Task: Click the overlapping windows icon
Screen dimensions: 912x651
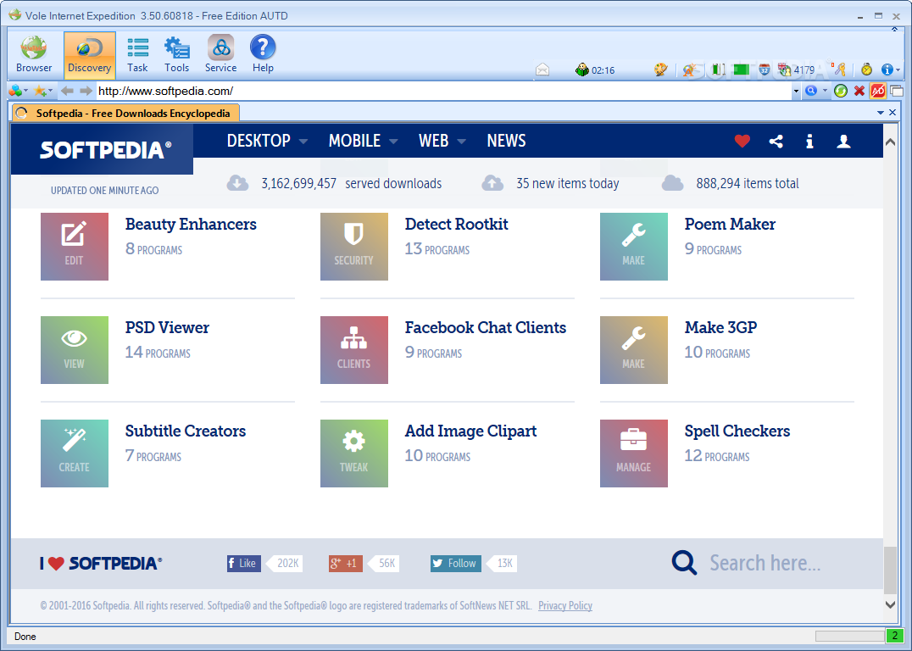Action: coord(897,91)
